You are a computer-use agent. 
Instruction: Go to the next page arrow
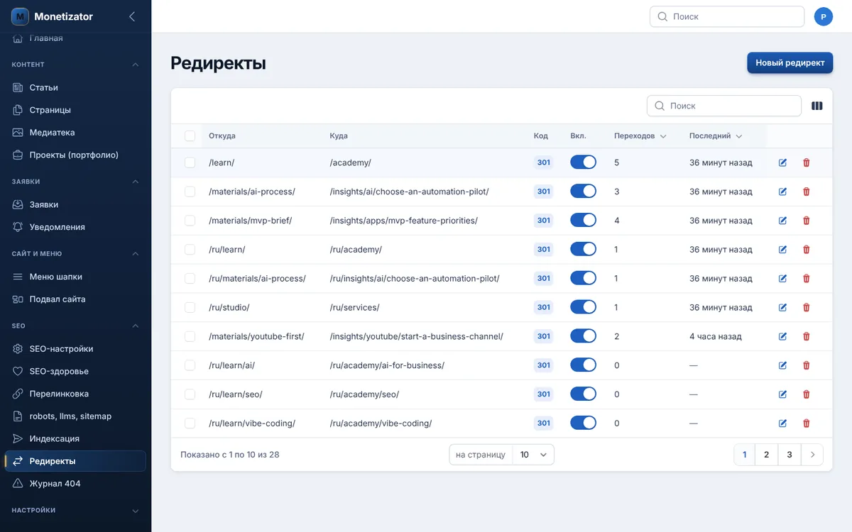coord(812,455)
